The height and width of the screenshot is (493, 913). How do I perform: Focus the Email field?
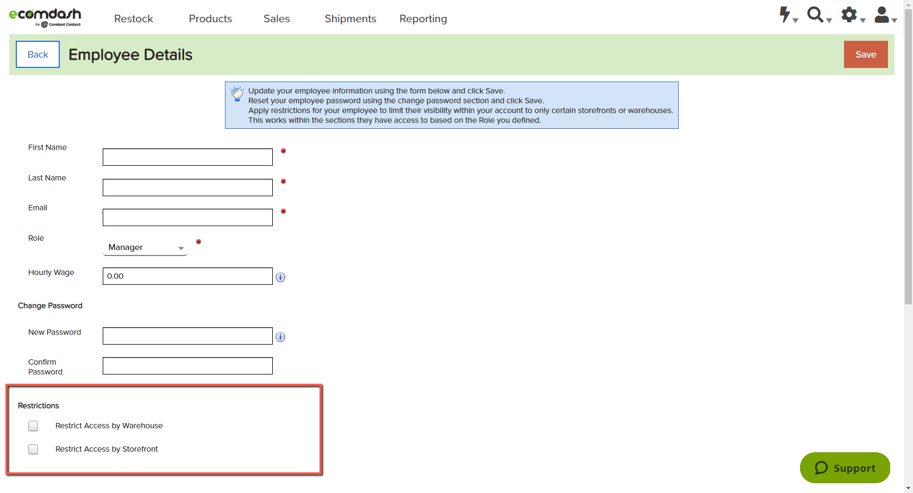coord(187,217)
